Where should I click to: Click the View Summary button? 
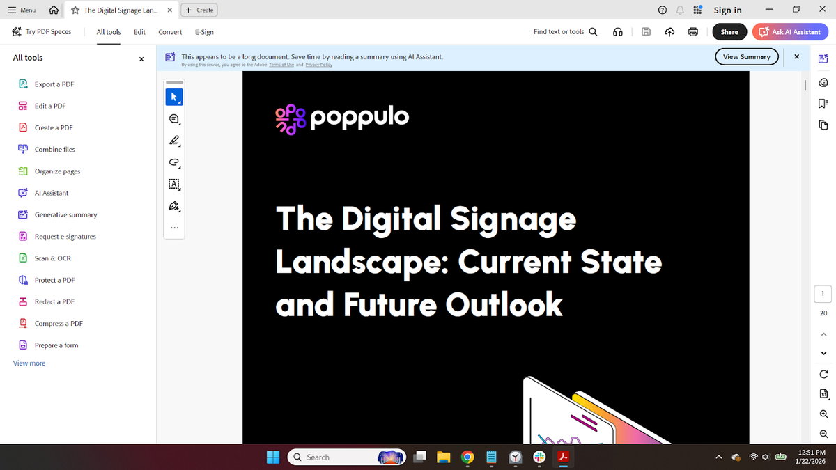tap(746, 56)
